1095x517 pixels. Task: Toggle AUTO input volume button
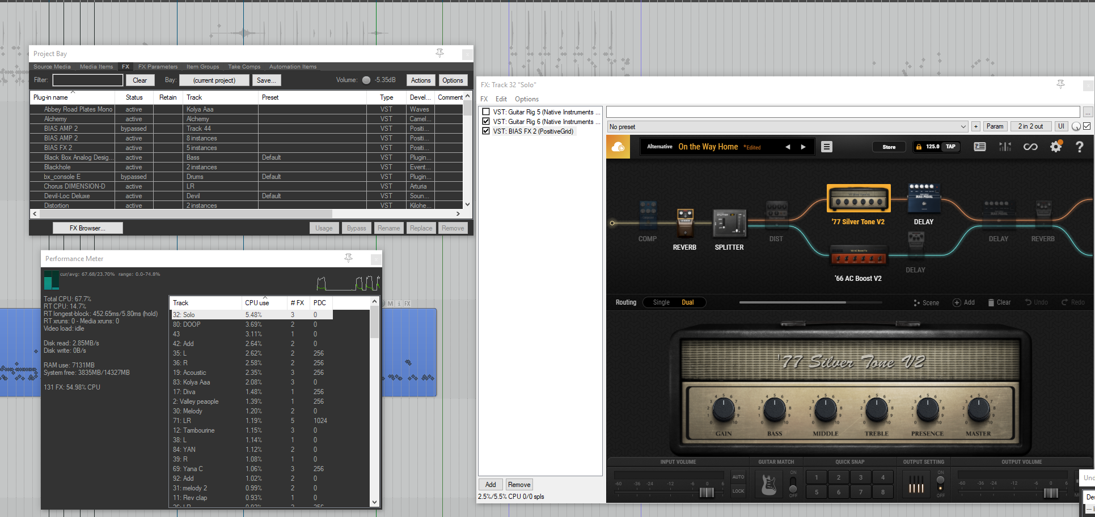click(738, 477)
